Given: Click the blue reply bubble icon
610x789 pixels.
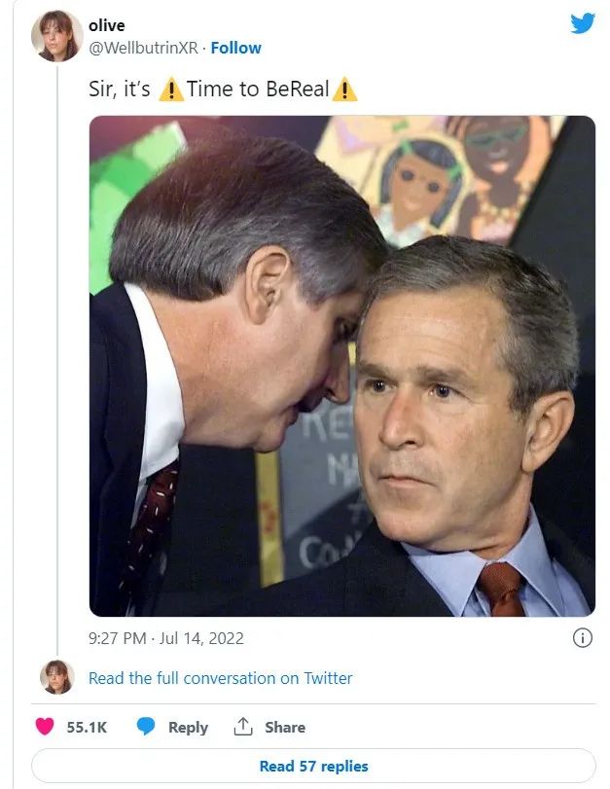Looking at the screenshot, I should tap(146, 727).
